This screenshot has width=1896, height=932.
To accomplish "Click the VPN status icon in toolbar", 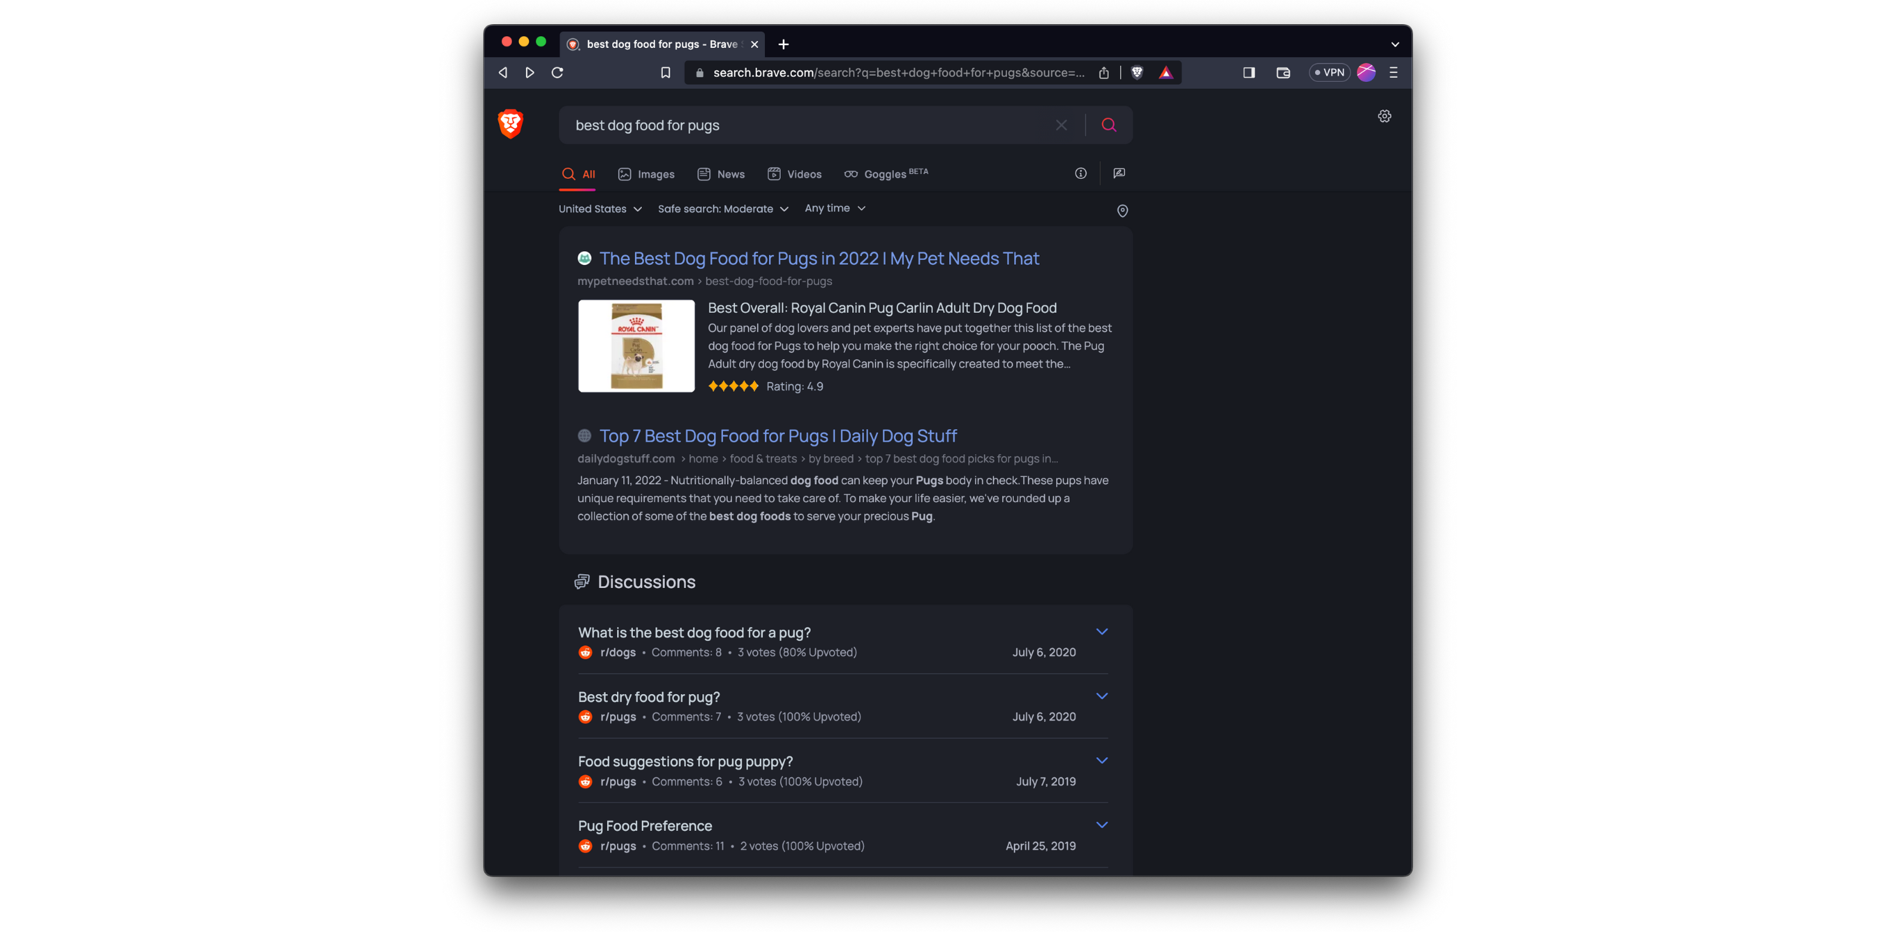I will 1329,73.
